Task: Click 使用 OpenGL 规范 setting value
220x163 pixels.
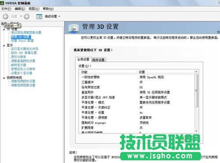Action: 152,77
